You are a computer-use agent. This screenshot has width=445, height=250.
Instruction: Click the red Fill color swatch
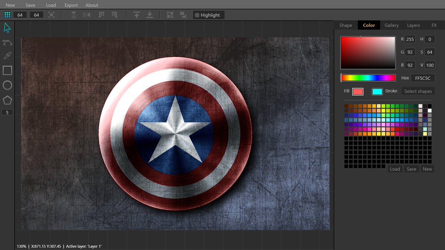point(358,91)
